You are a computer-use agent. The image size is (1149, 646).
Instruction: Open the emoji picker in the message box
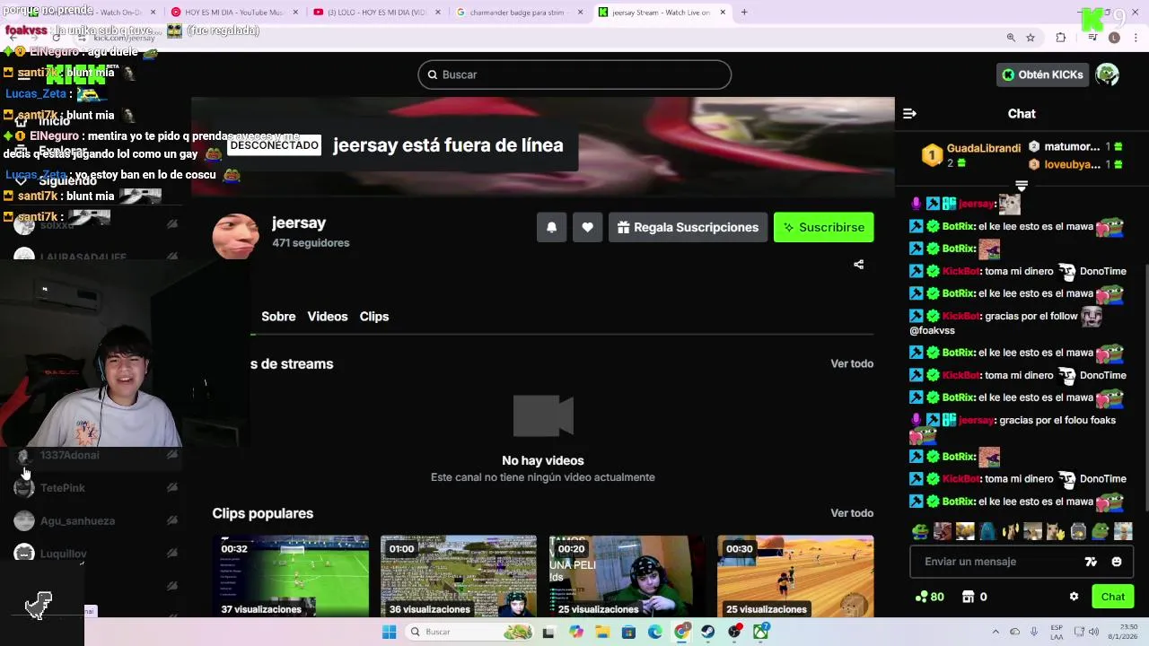coord(1117,562)
